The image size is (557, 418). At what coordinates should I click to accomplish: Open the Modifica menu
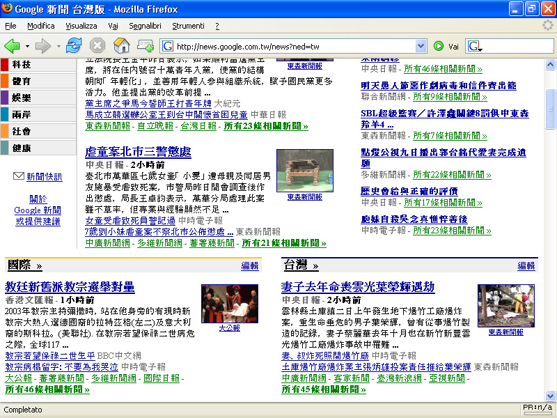click(x=41, y=26)
